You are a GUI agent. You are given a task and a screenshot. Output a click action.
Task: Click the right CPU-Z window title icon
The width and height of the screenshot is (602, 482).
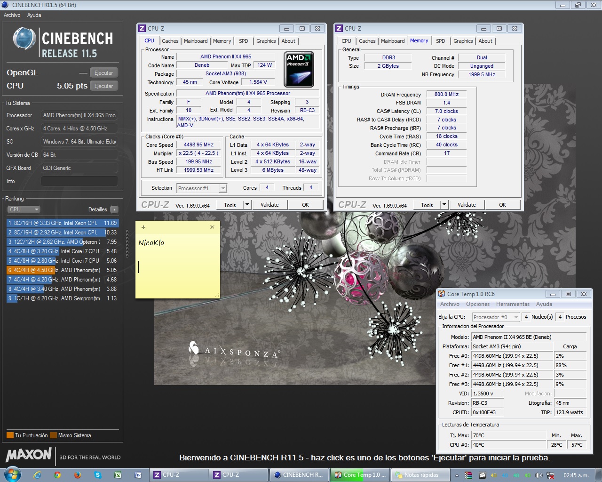click(339, 28)
